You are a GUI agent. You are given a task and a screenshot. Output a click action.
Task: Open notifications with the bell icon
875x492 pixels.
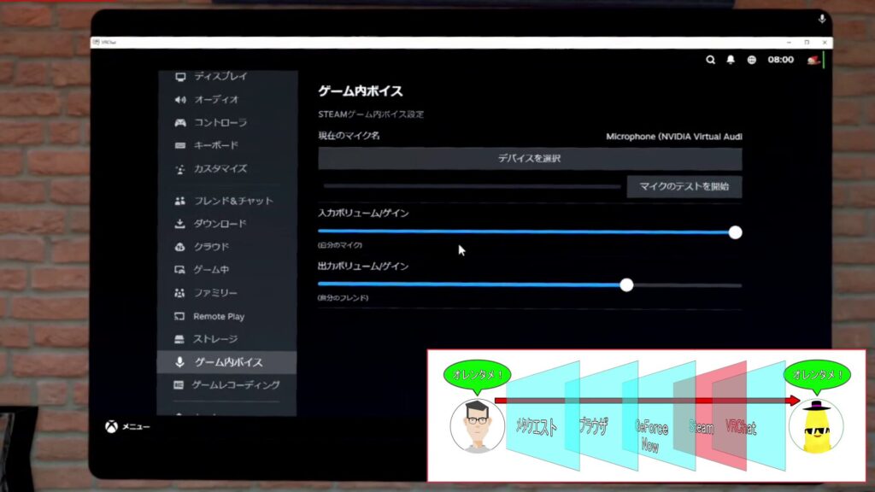point(731,60)
